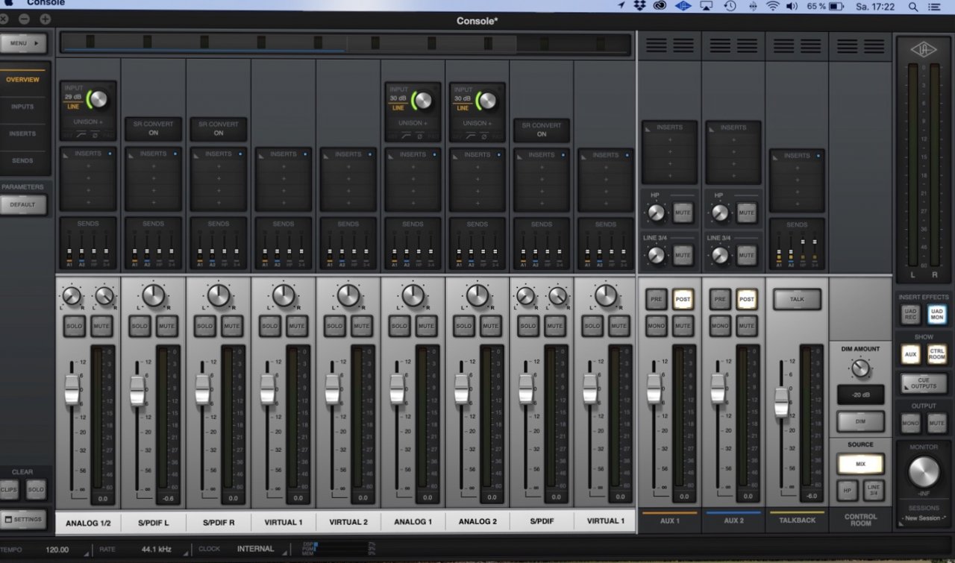The height and width of the screenshot is (563, 955).
Task: Click the MONITOR level knob
Action: point(924,472)
